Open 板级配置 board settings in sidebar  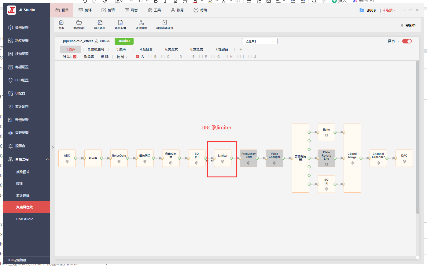(x=22, y=28)
